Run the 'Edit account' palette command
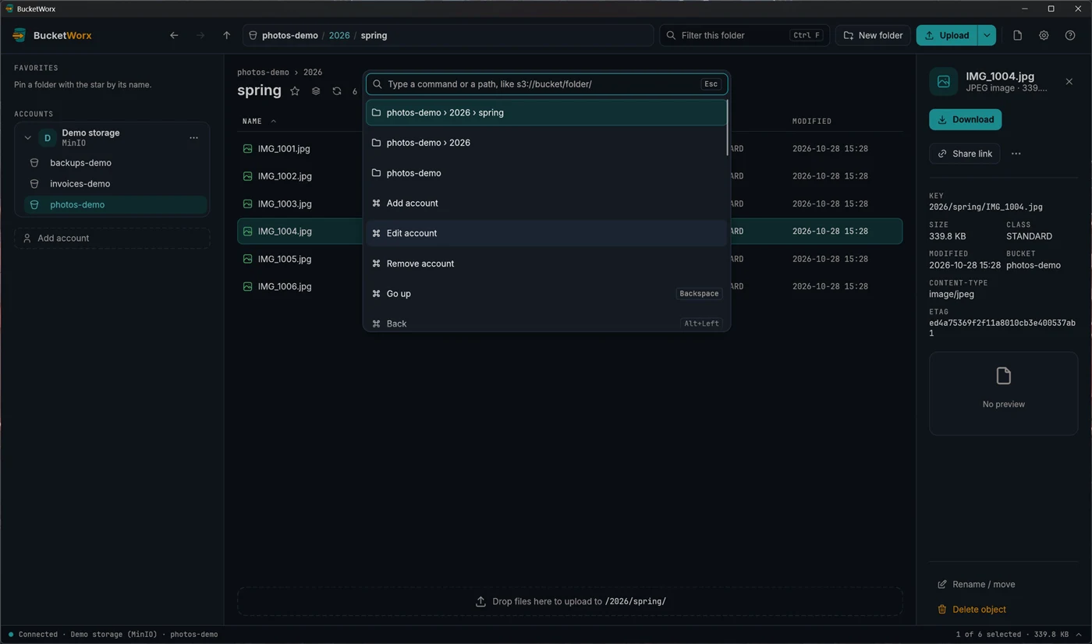 546,233
